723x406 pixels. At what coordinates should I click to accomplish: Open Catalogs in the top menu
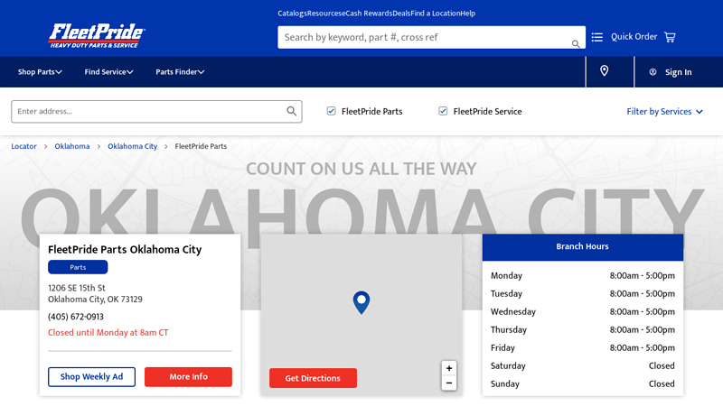292,14
